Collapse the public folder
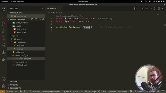The image size is (166, 93). (26, 26)
